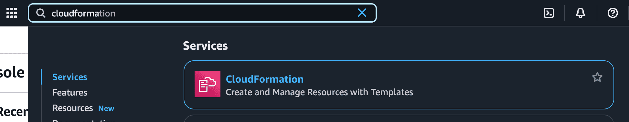Image resolution: width=629 pixels, height=122 pixels.
Task: Open the help question mark menu
Action: pos(613,13)
